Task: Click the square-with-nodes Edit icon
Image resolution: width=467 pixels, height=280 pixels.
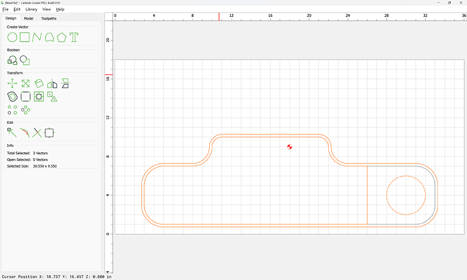Action: tap(49, 133)
